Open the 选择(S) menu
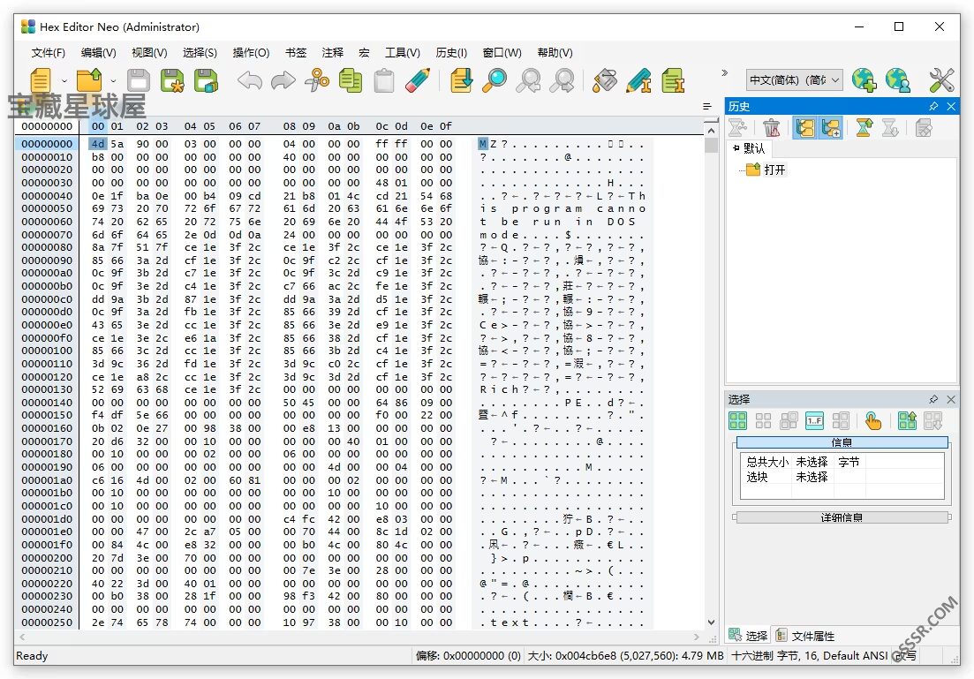The width and height of the screenshot is (974, 679). 200,53
